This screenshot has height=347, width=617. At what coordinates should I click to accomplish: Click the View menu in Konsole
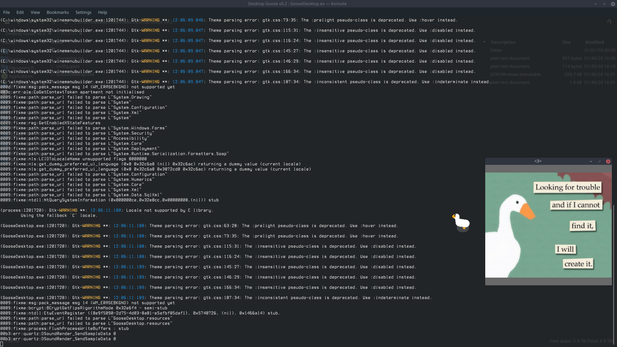(x=35, y=12)
